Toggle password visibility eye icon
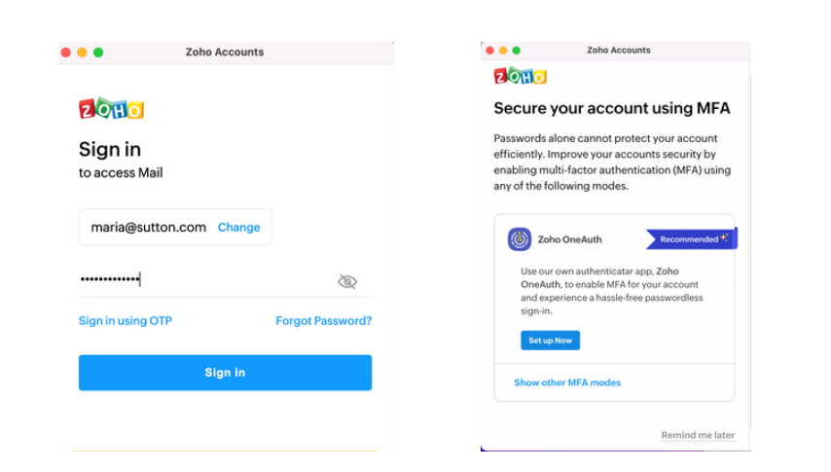Viewport: 831px width, 472px height. coord(347,281)
